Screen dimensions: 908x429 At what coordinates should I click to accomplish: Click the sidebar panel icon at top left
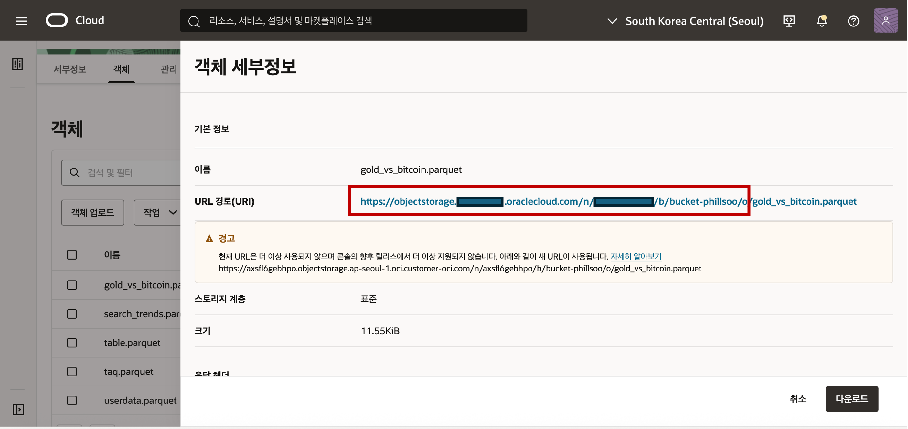coord(17,64)
